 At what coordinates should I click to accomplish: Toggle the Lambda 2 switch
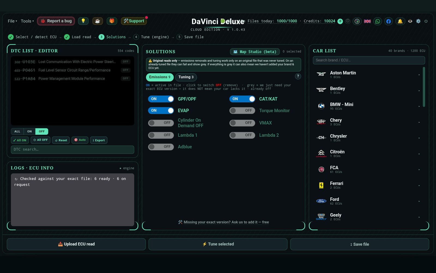pyautogui.click(x=242, y=135)
